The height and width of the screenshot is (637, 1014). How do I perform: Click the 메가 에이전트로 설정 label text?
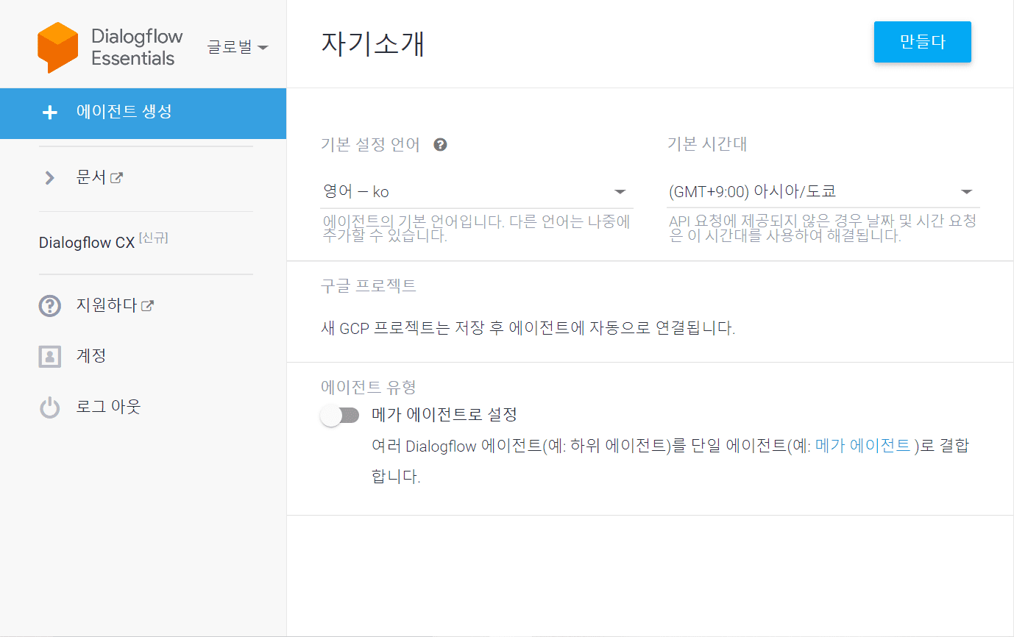coord(444,415)
